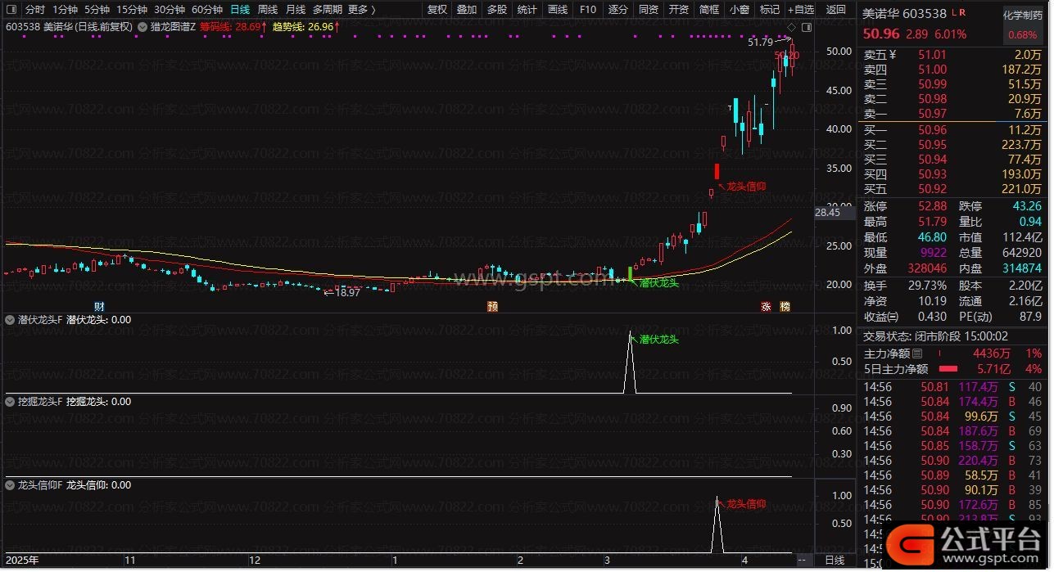Click the 复权 adjustment button
Viewport: 1054px width, 572px height.
(437, 10)
